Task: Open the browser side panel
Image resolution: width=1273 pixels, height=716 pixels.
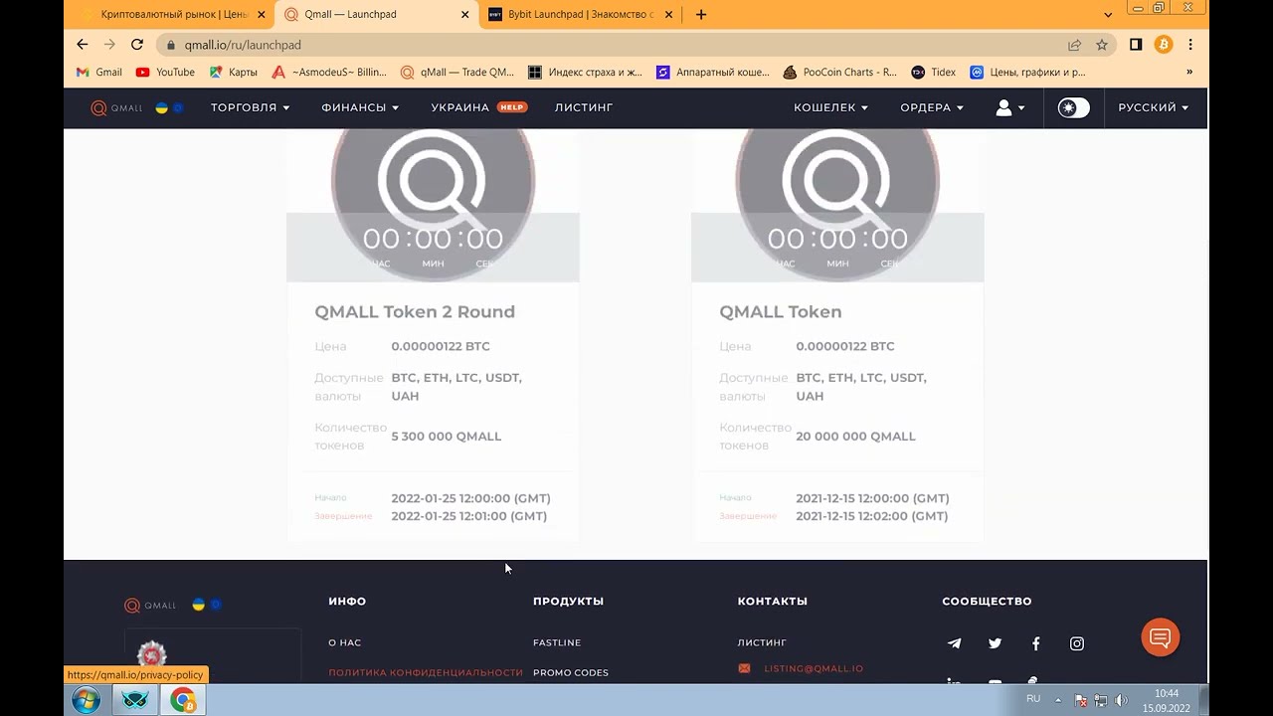Action: 1136,45
